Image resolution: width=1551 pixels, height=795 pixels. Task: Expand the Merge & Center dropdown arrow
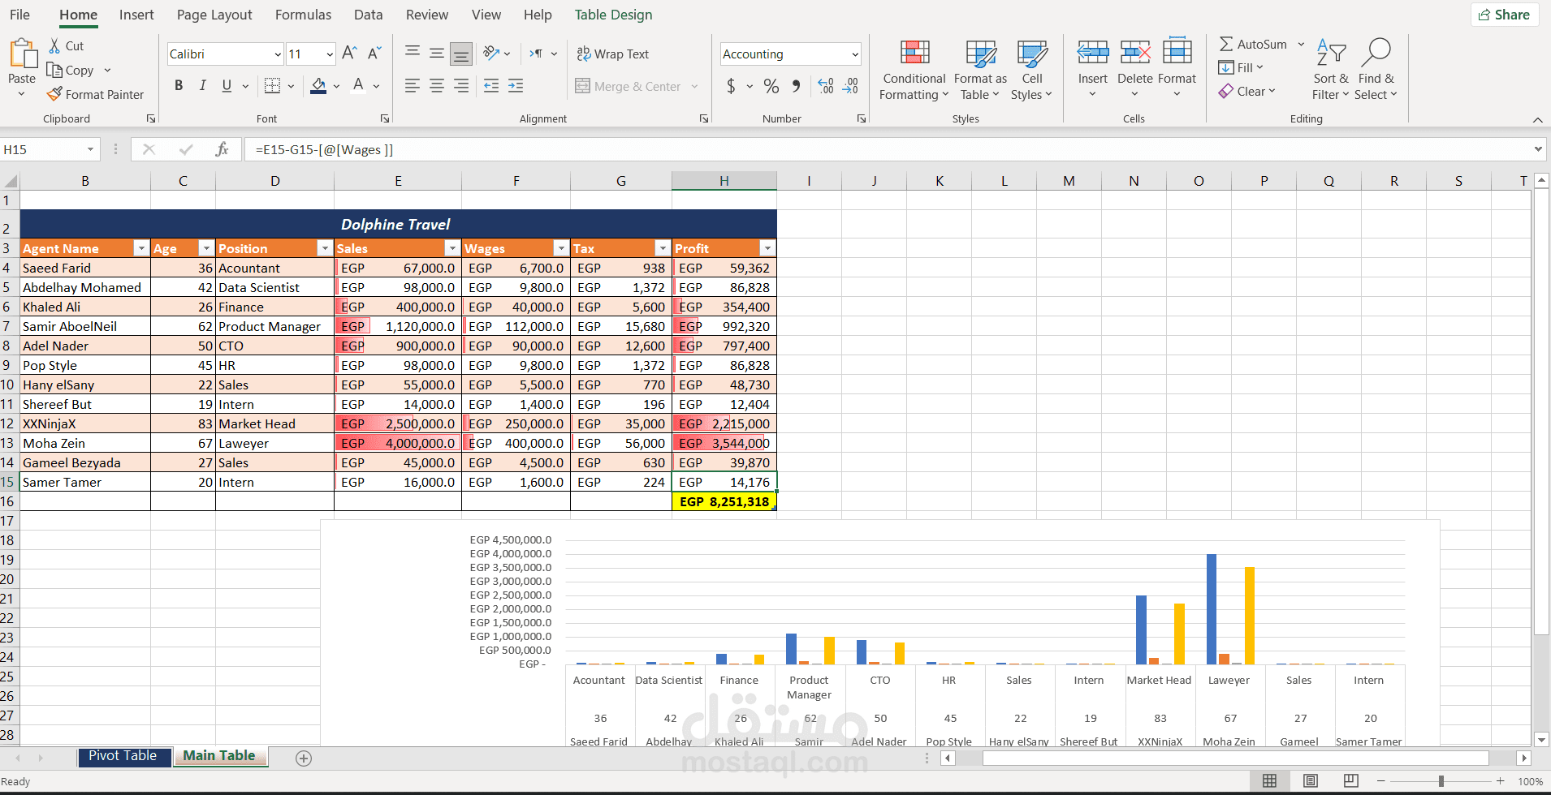(x=695, y=86)
